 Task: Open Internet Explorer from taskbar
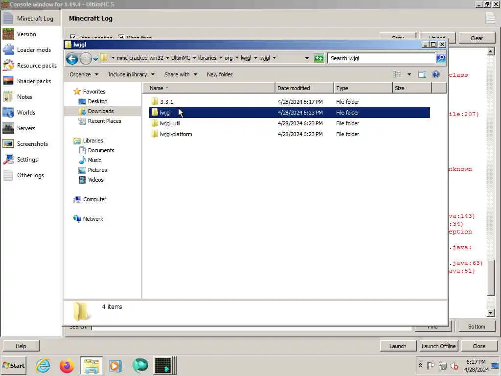[x=43, y=365]
